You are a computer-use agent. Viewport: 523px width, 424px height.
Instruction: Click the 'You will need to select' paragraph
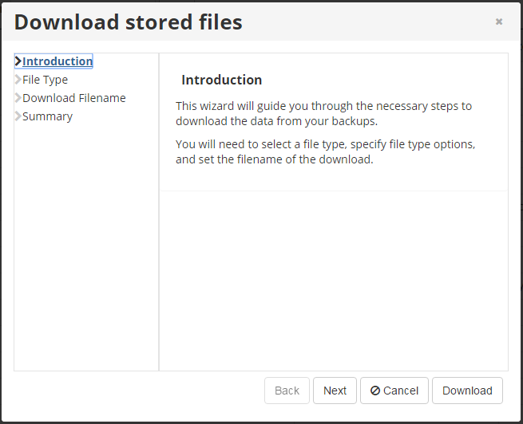click(x=325, y=151)
